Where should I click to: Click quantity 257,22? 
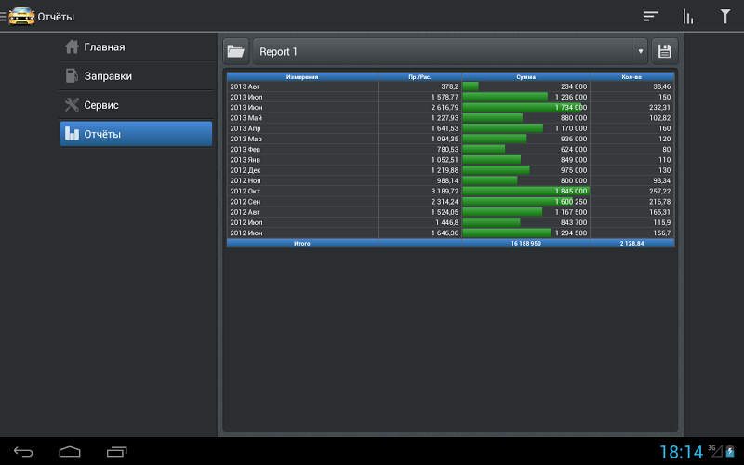pyautogui.click(x=659, y=192)
